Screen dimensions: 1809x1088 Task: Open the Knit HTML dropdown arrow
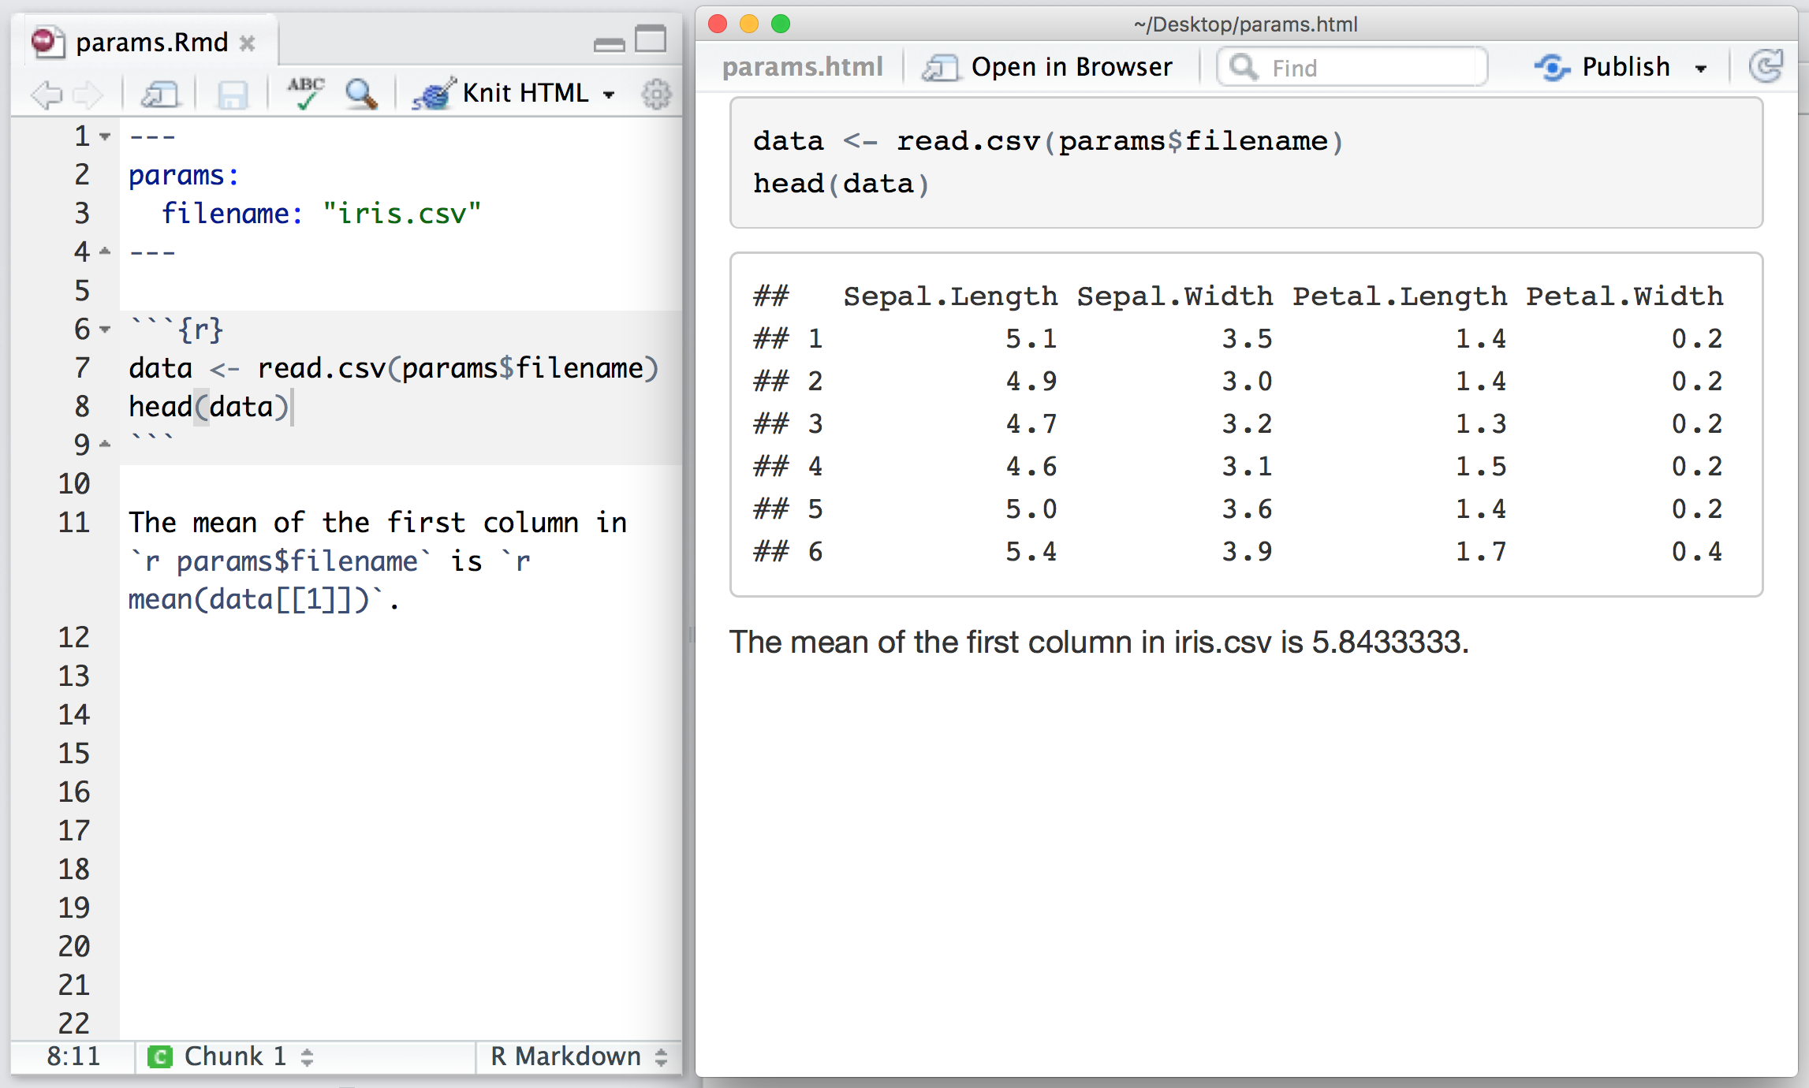pyautogui.click(x=579, y=93)
